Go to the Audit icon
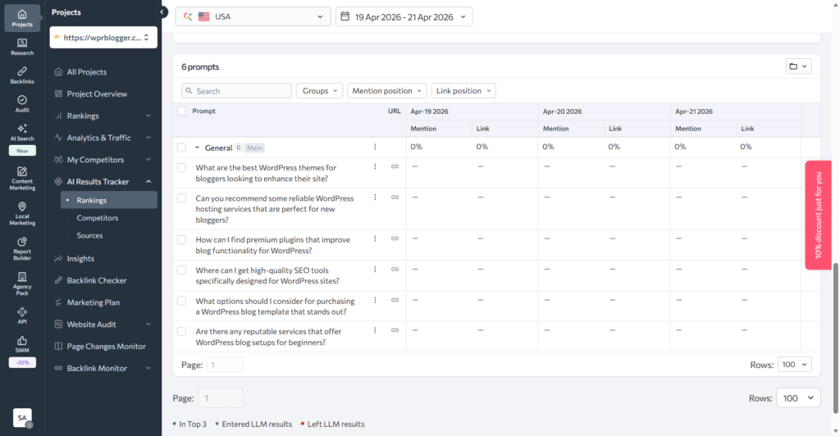840x436 pixels. (x=22, y=103)
